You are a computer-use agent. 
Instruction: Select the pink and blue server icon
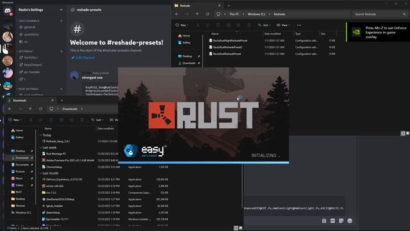(8, 73)
